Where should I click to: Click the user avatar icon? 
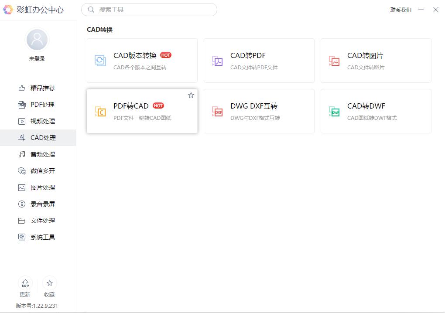point(37,39)
